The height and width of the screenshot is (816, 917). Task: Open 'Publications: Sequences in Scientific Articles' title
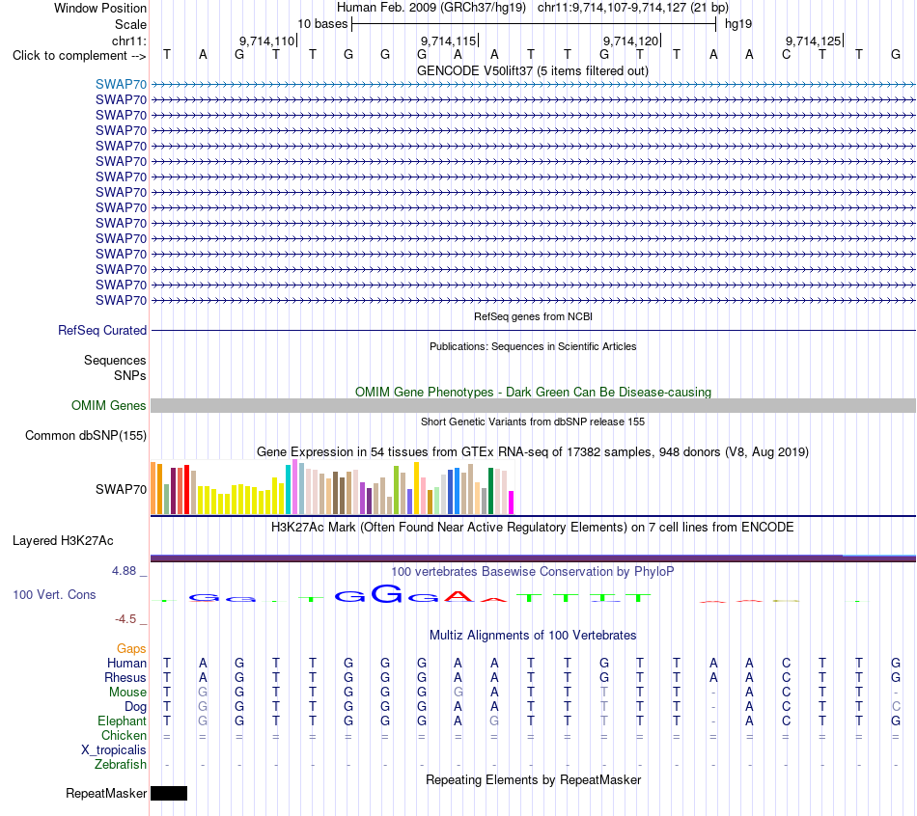pyautogui.click(x=533, y=346)
